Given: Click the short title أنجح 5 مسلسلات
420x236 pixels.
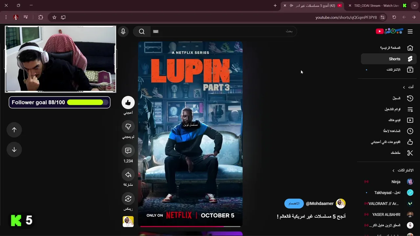Looking at the screenshot, I should point(311,216).
